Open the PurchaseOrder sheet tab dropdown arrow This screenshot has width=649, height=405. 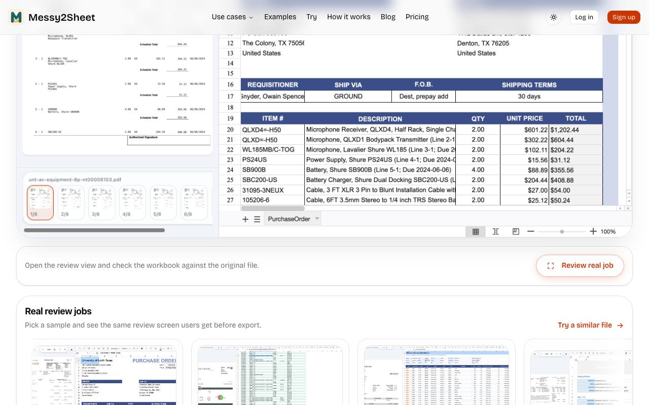[317, 219]
